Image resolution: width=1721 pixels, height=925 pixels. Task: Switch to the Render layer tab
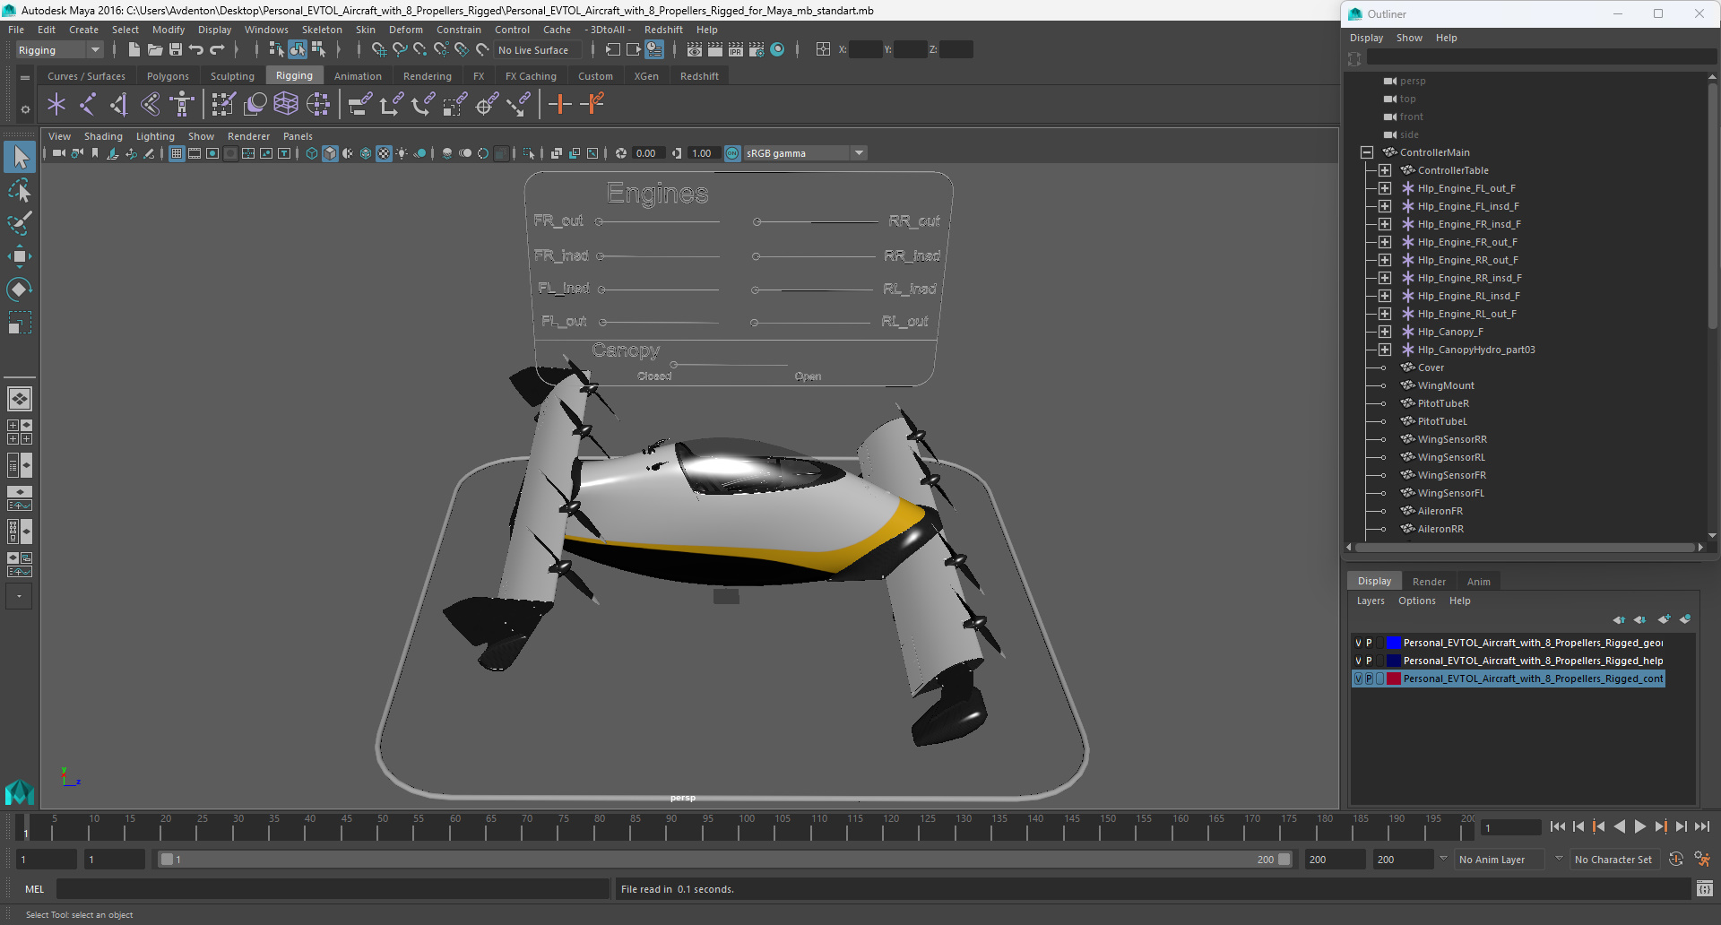click(x=1429, y=582)
